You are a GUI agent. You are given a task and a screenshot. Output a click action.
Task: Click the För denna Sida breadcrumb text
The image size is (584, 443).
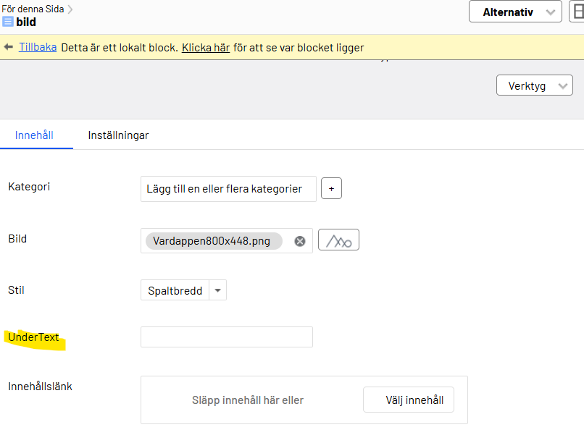33,9
